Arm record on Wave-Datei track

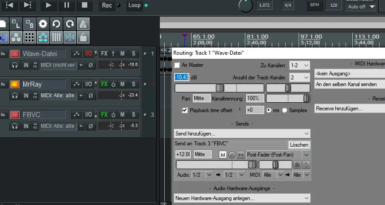pyautogui.click(x=15, y=54)
